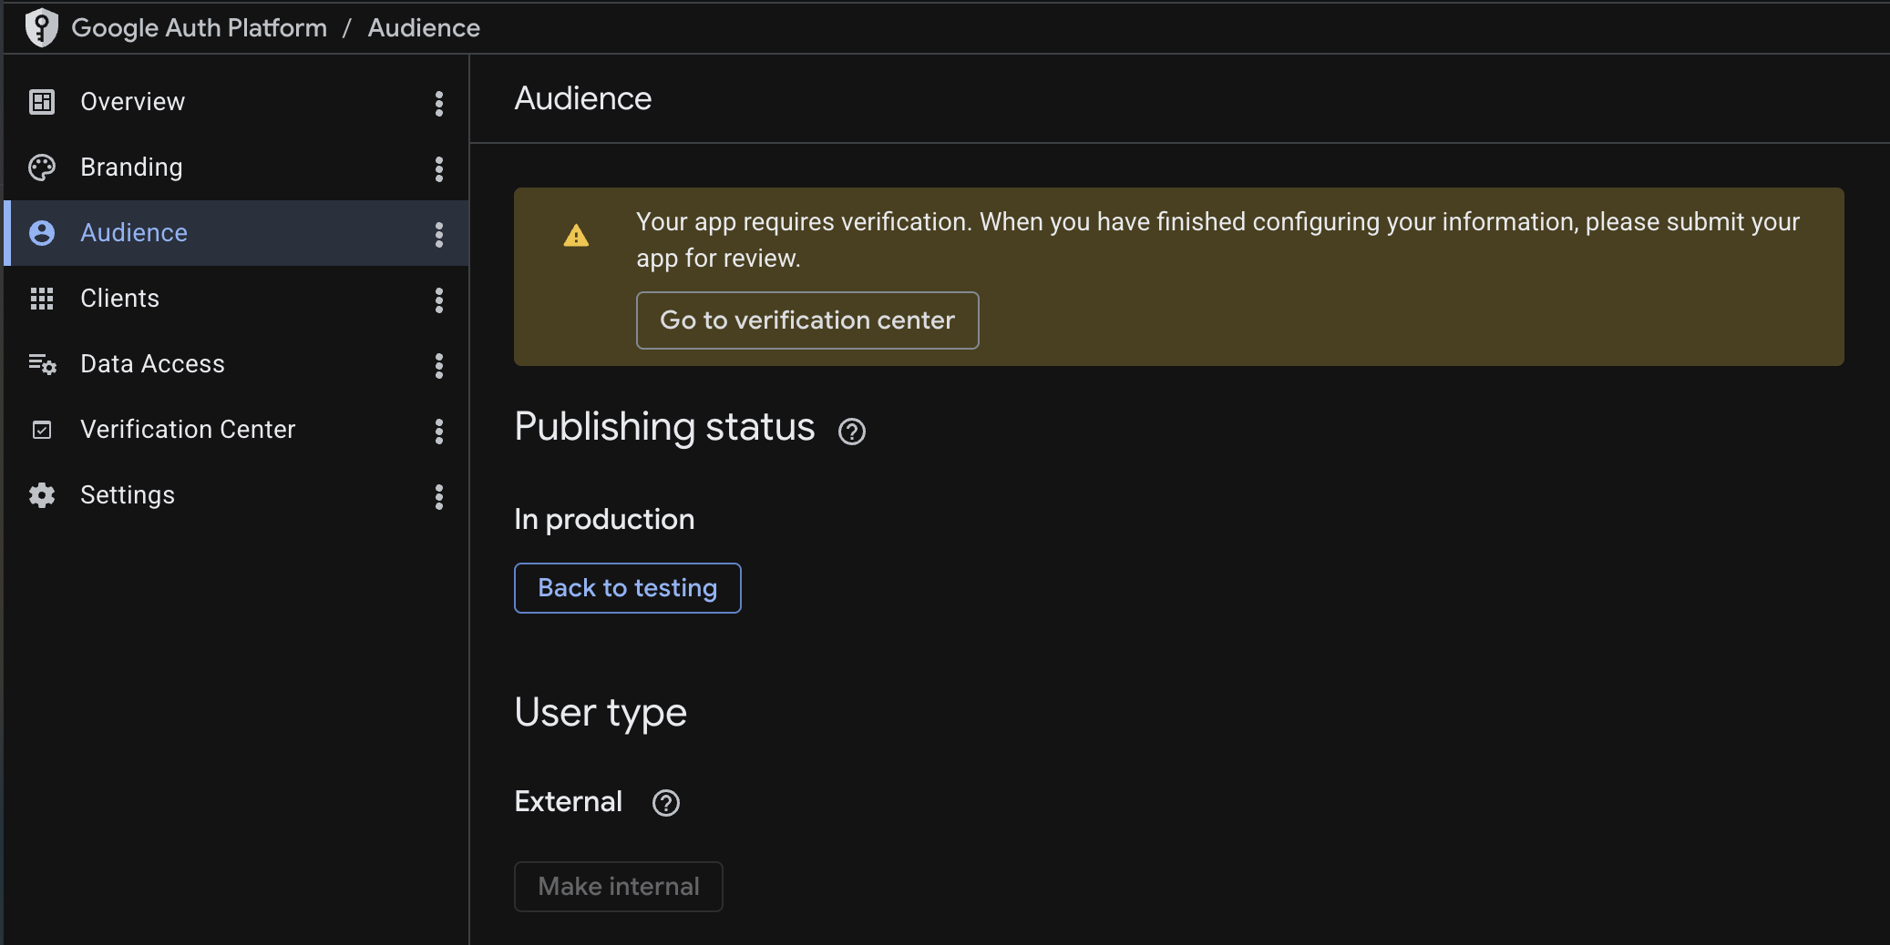Click the Audience page heading
The height and width of the screenshot is (945, 1890).
point(583,98)
